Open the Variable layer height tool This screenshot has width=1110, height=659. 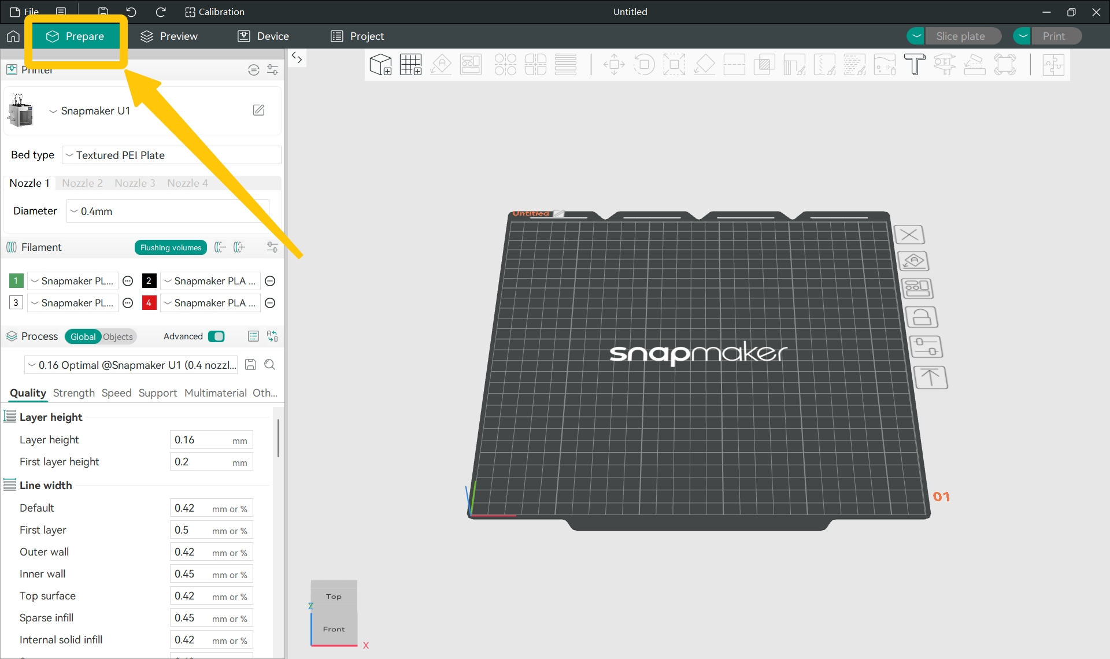tap(565, 65)
